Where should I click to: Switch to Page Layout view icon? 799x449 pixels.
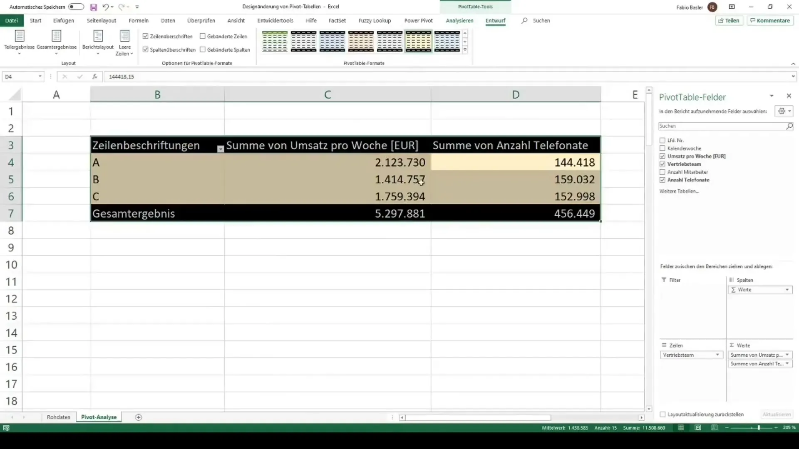698,428
